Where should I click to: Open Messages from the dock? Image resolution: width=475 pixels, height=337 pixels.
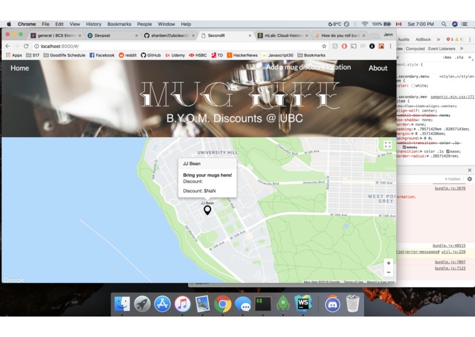click(x=243, y=304)
